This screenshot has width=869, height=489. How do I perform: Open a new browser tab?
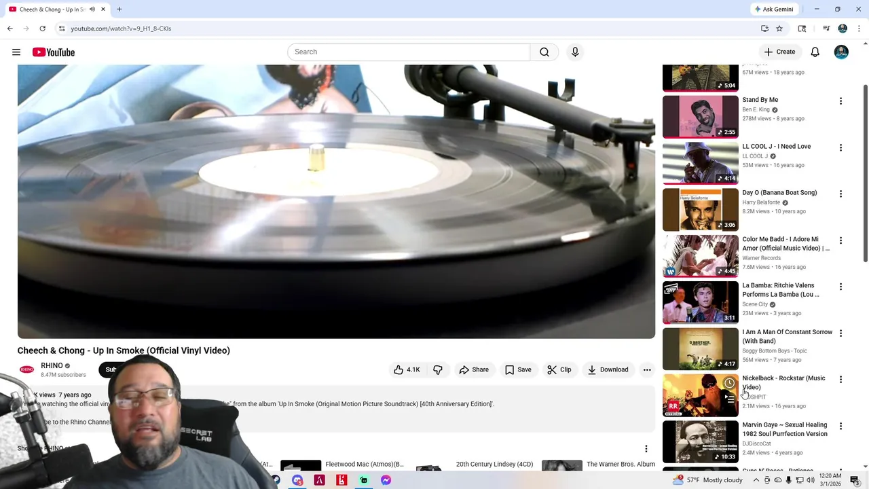tap(119, 10)
